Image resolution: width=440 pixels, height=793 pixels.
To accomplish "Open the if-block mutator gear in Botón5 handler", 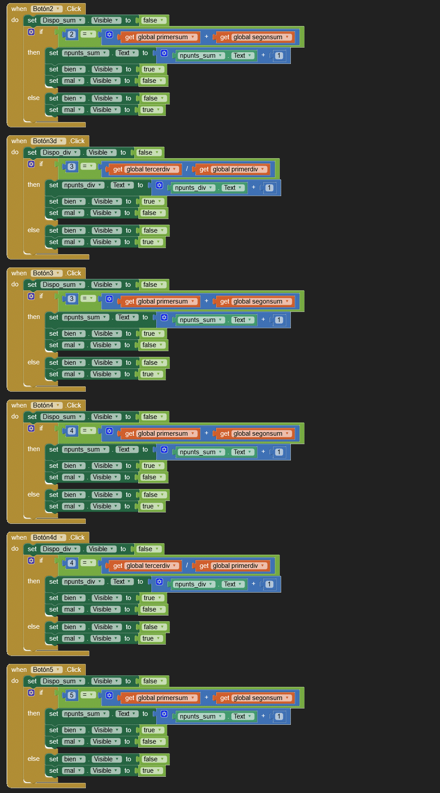I will (31, 693).
